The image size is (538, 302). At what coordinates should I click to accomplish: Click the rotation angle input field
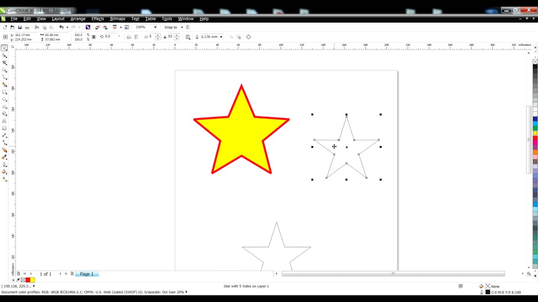pos(111,37)
